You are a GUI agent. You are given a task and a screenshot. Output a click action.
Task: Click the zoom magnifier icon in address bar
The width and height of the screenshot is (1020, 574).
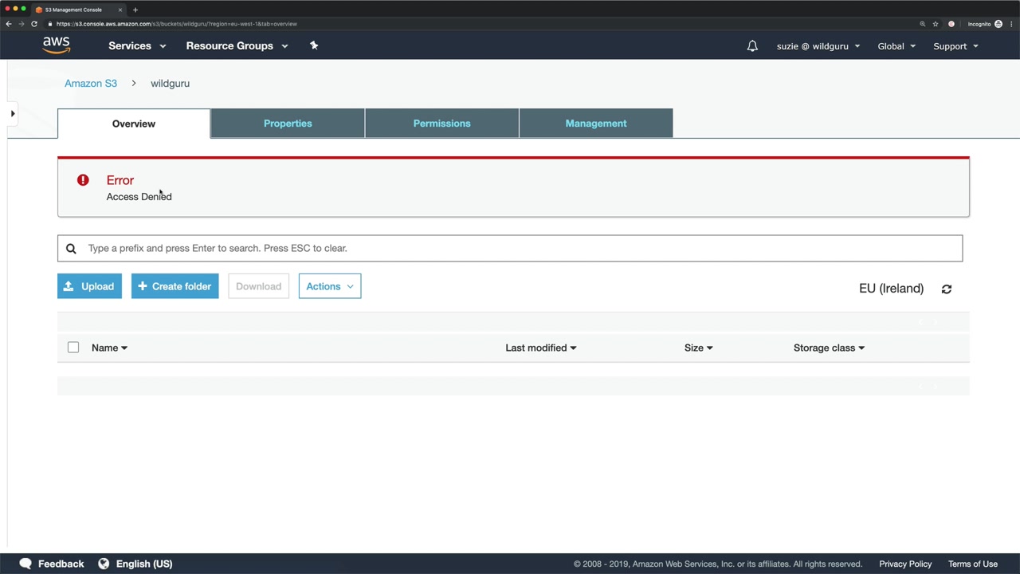click(923, 24)
